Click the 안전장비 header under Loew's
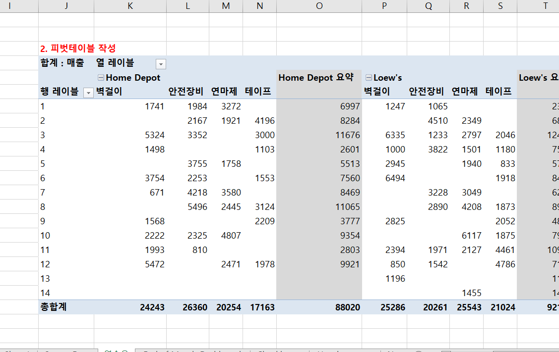The height and width of the screenshot is (352, 559). pos(427,92)
